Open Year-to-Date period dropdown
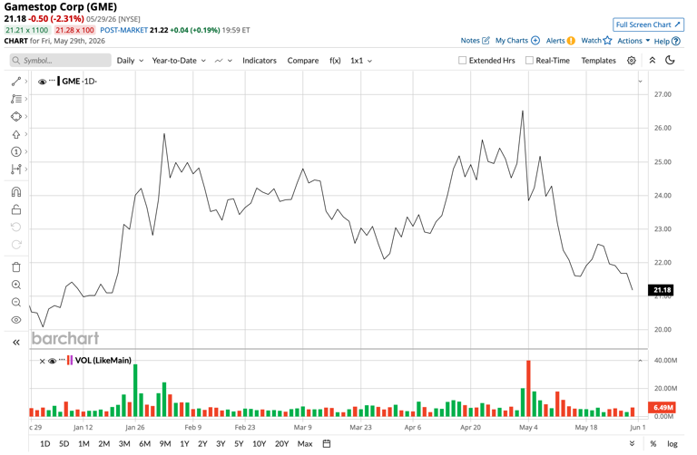Screen dimensions: 697x455 point(179,61)
